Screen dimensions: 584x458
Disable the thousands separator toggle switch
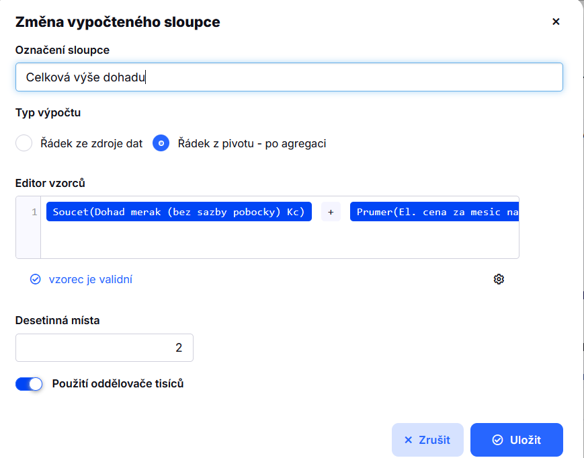click(x=29, y=384)
